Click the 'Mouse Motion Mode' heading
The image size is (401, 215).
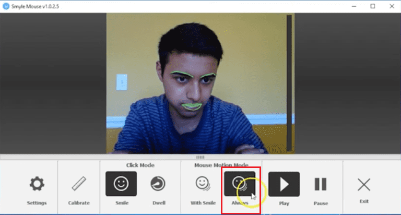[x=222, y=165]
